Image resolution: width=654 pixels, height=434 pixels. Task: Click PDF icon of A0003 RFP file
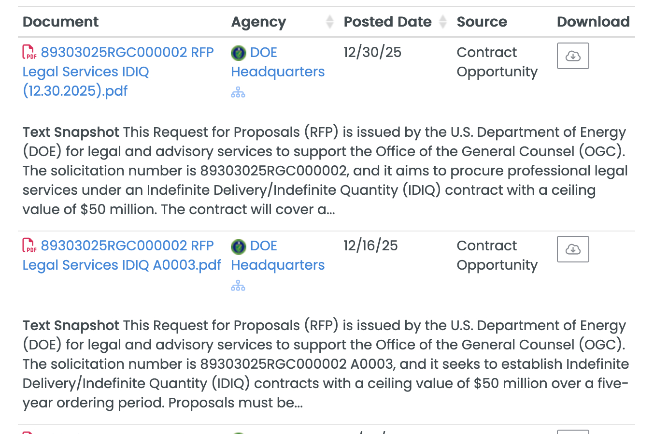[x=29, y=246]
